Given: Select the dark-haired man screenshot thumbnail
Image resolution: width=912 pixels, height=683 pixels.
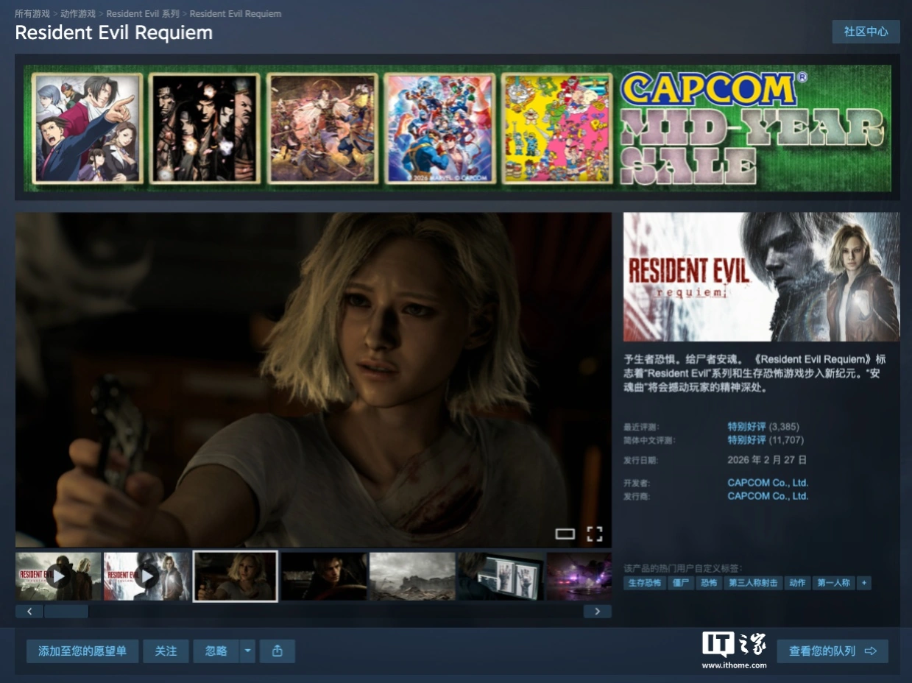Looking at the screenshot, I should pos(324,576).
